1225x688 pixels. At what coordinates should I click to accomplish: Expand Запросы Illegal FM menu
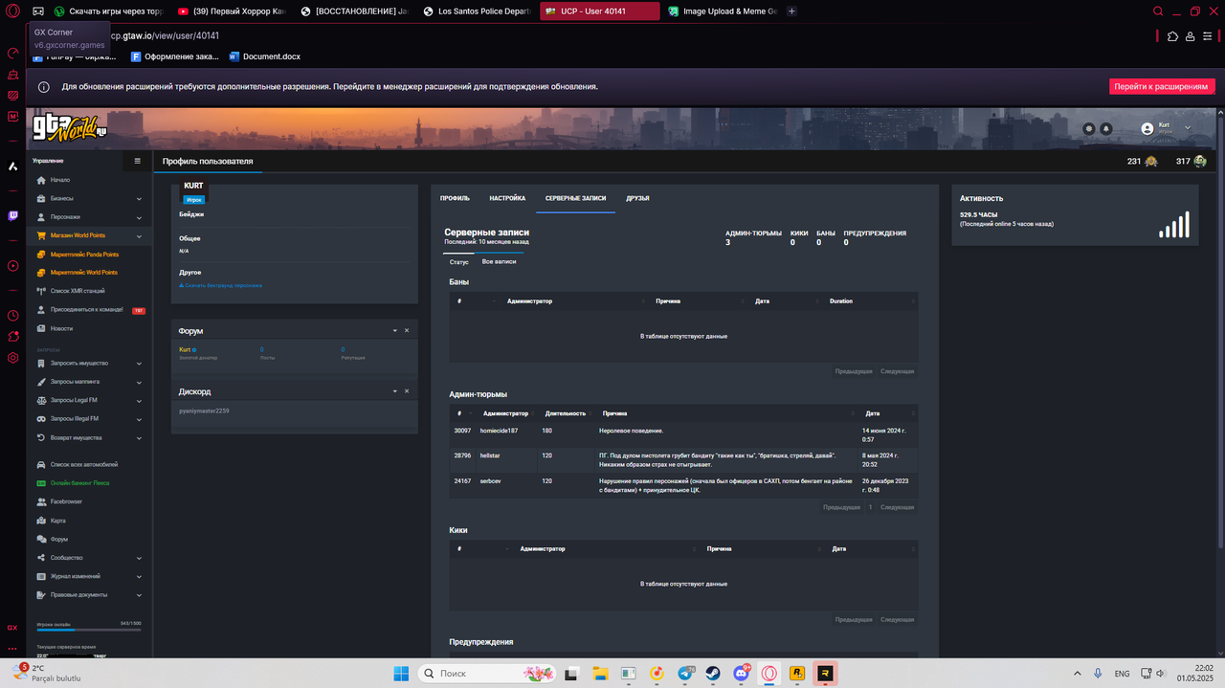point(89,419)
